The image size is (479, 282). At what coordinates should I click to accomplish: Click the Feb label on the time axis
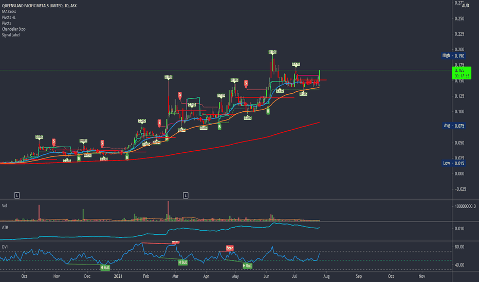click(x=146, y=276)
